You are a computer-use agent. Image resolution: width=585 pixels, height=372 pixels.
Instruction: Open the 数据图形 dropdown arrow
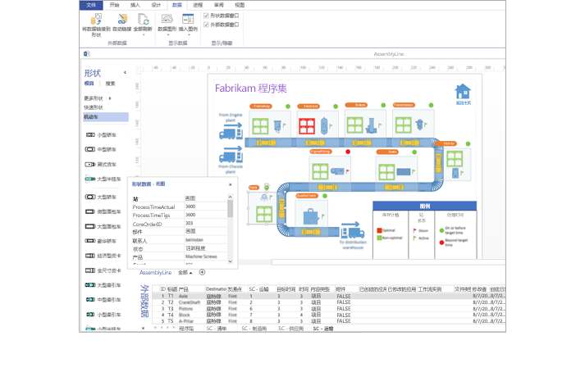coord(167,35)
